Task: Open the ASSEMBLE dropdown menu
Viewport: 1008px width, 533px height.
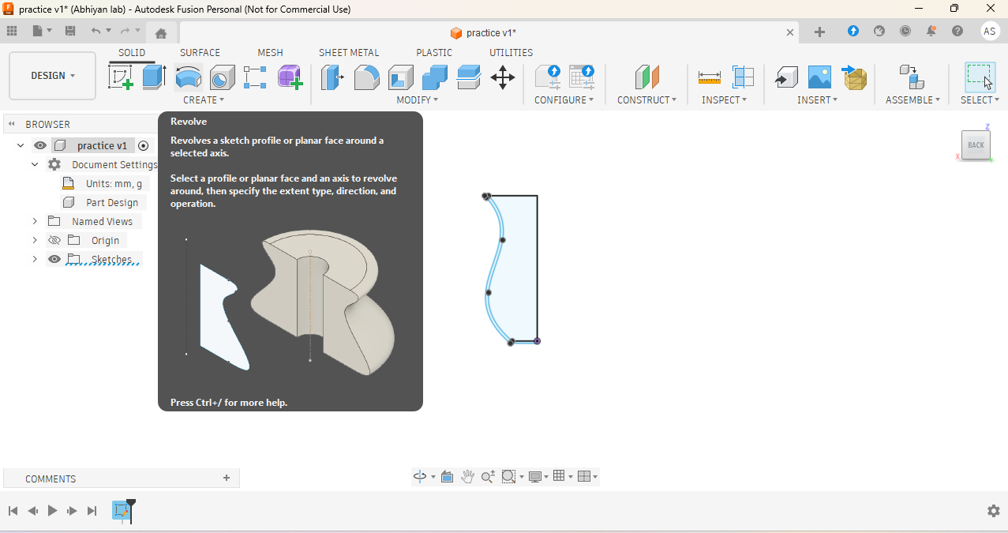Action: coord(913,100)
